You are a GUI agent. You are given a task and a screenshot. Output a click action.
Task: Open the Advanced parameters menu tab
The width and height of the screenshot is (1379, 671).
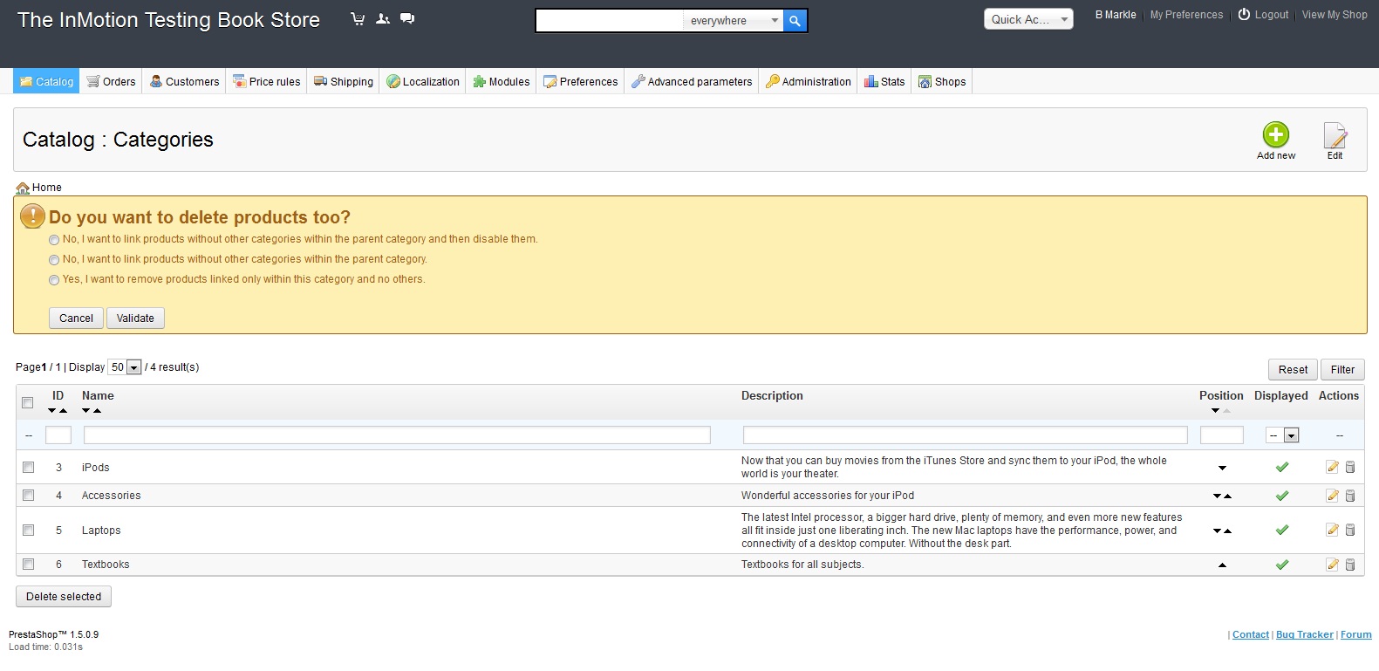click(x=692, y=81)
